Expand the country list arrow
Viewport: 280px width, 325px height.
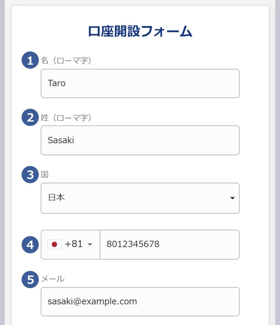click(x=232, y=198)
